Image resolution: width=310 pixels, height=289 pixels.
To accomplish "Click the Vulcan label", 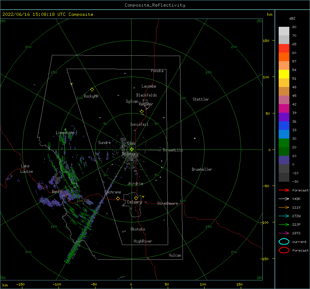I will click(x=175, y=255).
